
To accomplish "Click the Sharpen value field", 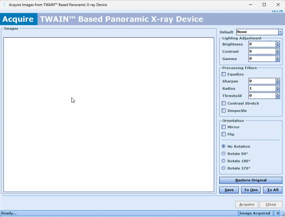I will click(x=262, y=81).
